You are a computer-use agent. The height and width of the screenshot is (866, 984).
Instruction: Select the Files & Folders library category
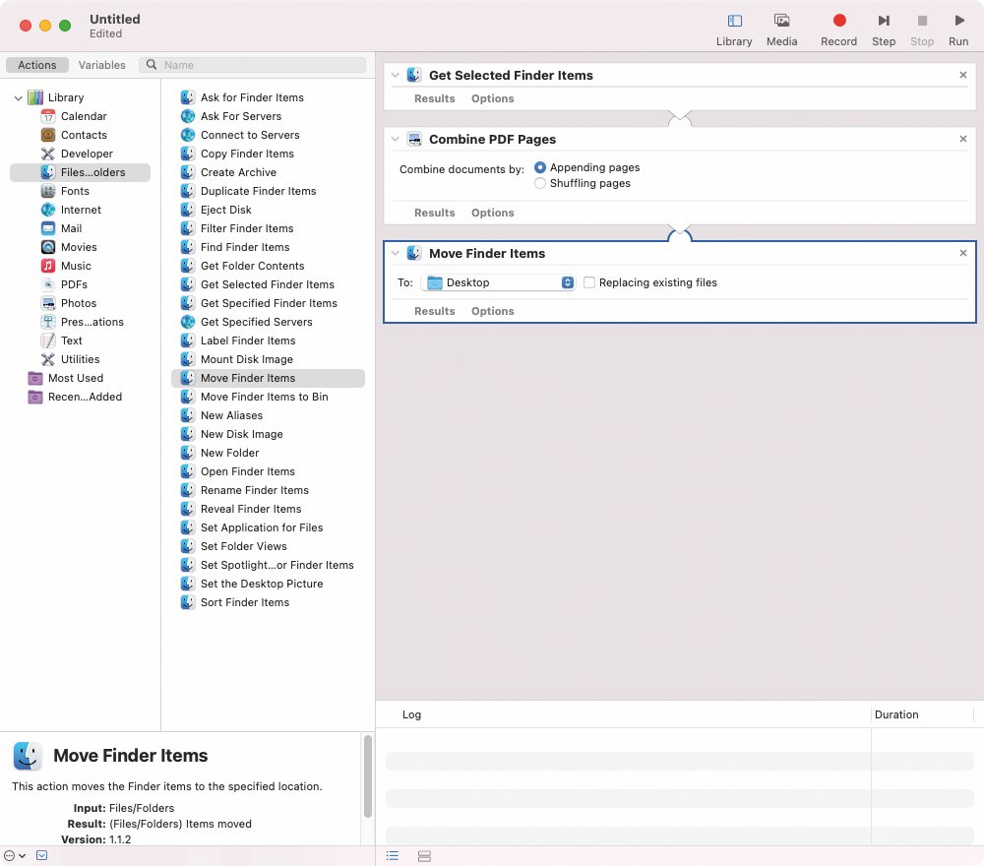[x=81, y=172]
